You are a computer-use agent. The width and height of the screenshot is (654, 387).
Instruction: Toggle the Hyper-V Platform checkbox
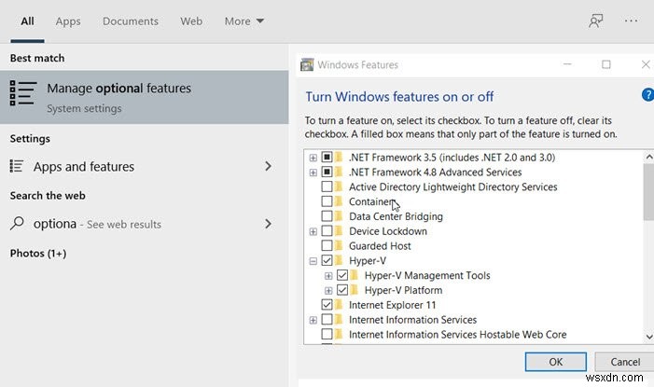(x=342, y=290)
